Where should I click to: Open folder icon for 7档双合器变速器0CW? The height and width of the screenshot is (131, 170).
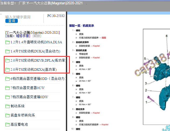tap(8, 88)
